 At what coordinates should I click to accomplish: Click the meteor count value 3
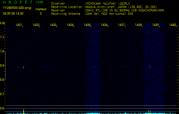coord(41,13)
